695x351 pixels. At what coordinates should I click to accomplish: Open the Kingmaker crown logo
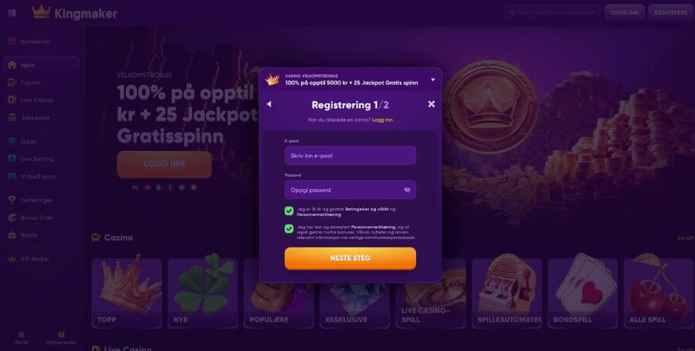point(41,12)
